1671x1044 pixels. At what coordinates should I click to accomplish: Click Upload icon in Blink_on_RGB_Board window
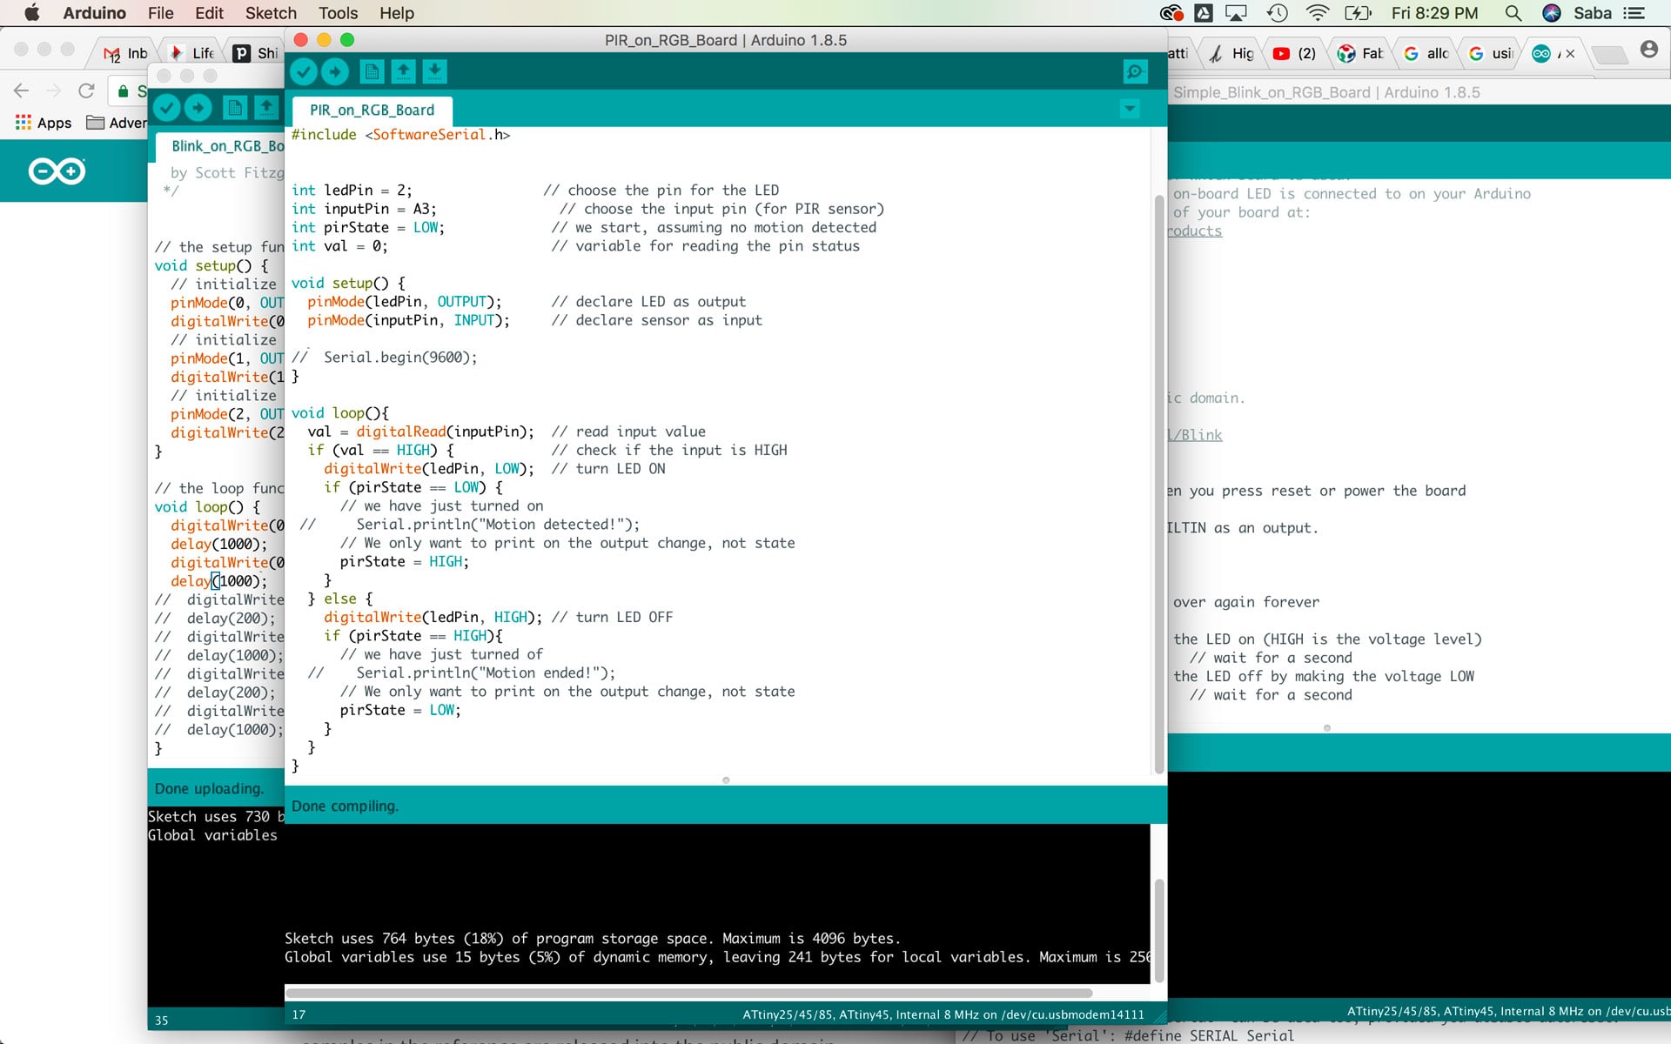[x=198, y=108]
